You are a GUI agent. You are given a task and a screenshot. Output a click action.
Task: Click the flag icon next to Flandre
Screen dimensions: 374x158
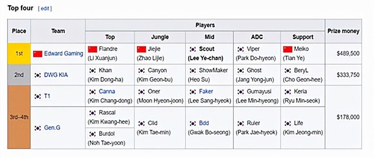coord(92,49)
